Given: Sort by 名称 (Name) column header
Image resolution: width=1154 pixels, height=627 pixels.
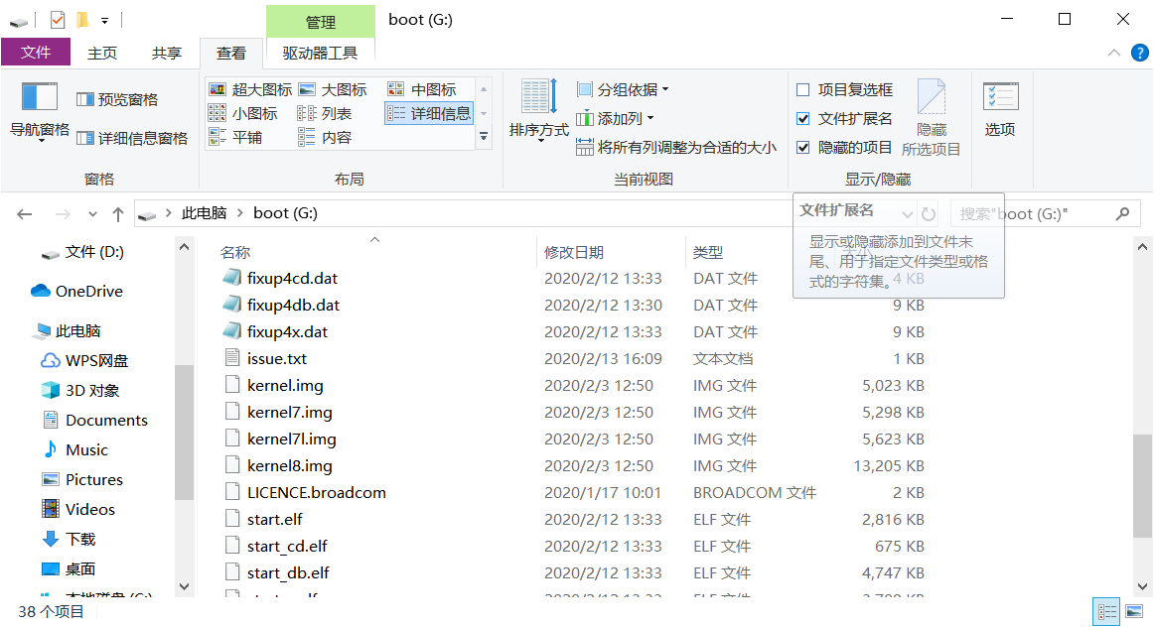Looking at the screenshot, I should (x=235, y=252).
